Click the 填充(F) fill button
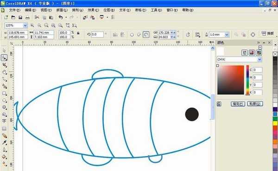The width and height of the screenshot is (278, 171). tap(238, 104)
